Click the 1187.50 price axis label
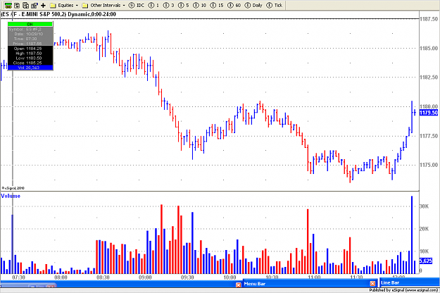 (x=429, y=19)
